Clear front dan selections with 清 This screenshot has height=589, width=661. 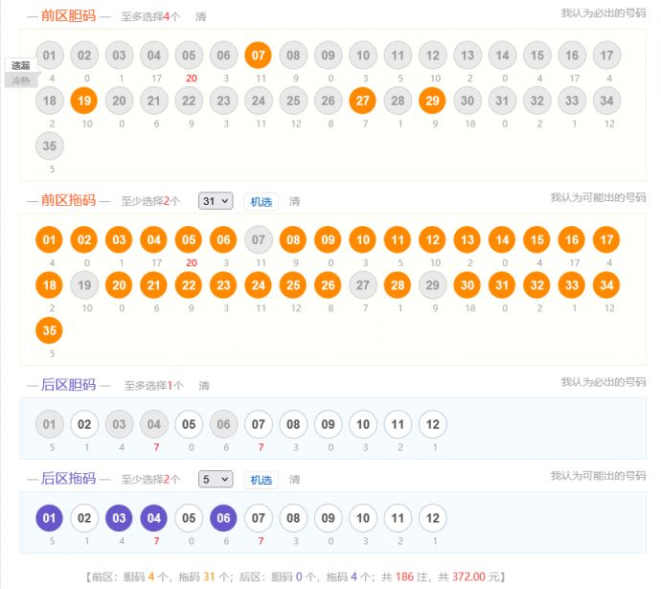point(200,16)
